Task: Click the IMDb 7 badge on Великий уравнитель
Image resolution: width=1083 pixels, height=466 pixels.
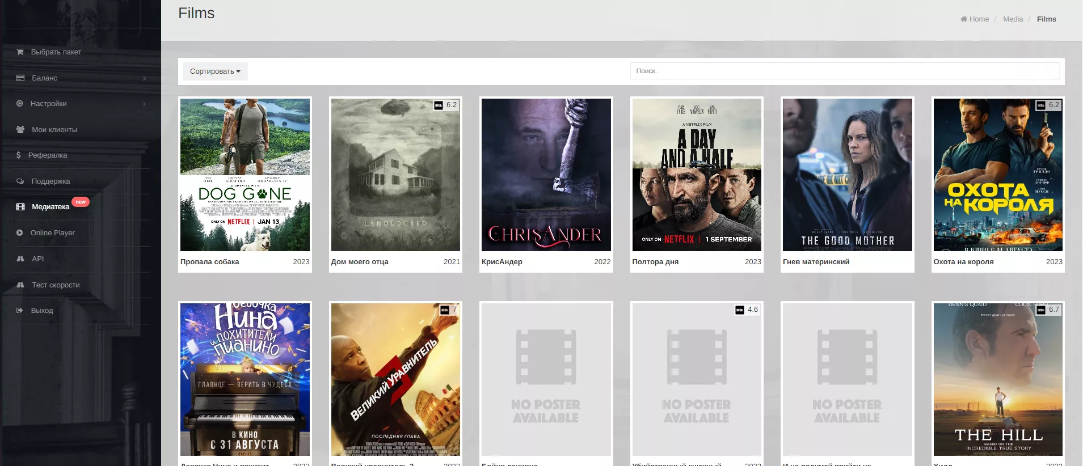Action: [x=449, y=310]
